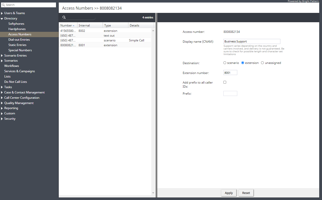Image resolution: width=322 pixels, height=200 pixels.
Task: Click list scrollbar down arrow
Action: tap(153, 193)
